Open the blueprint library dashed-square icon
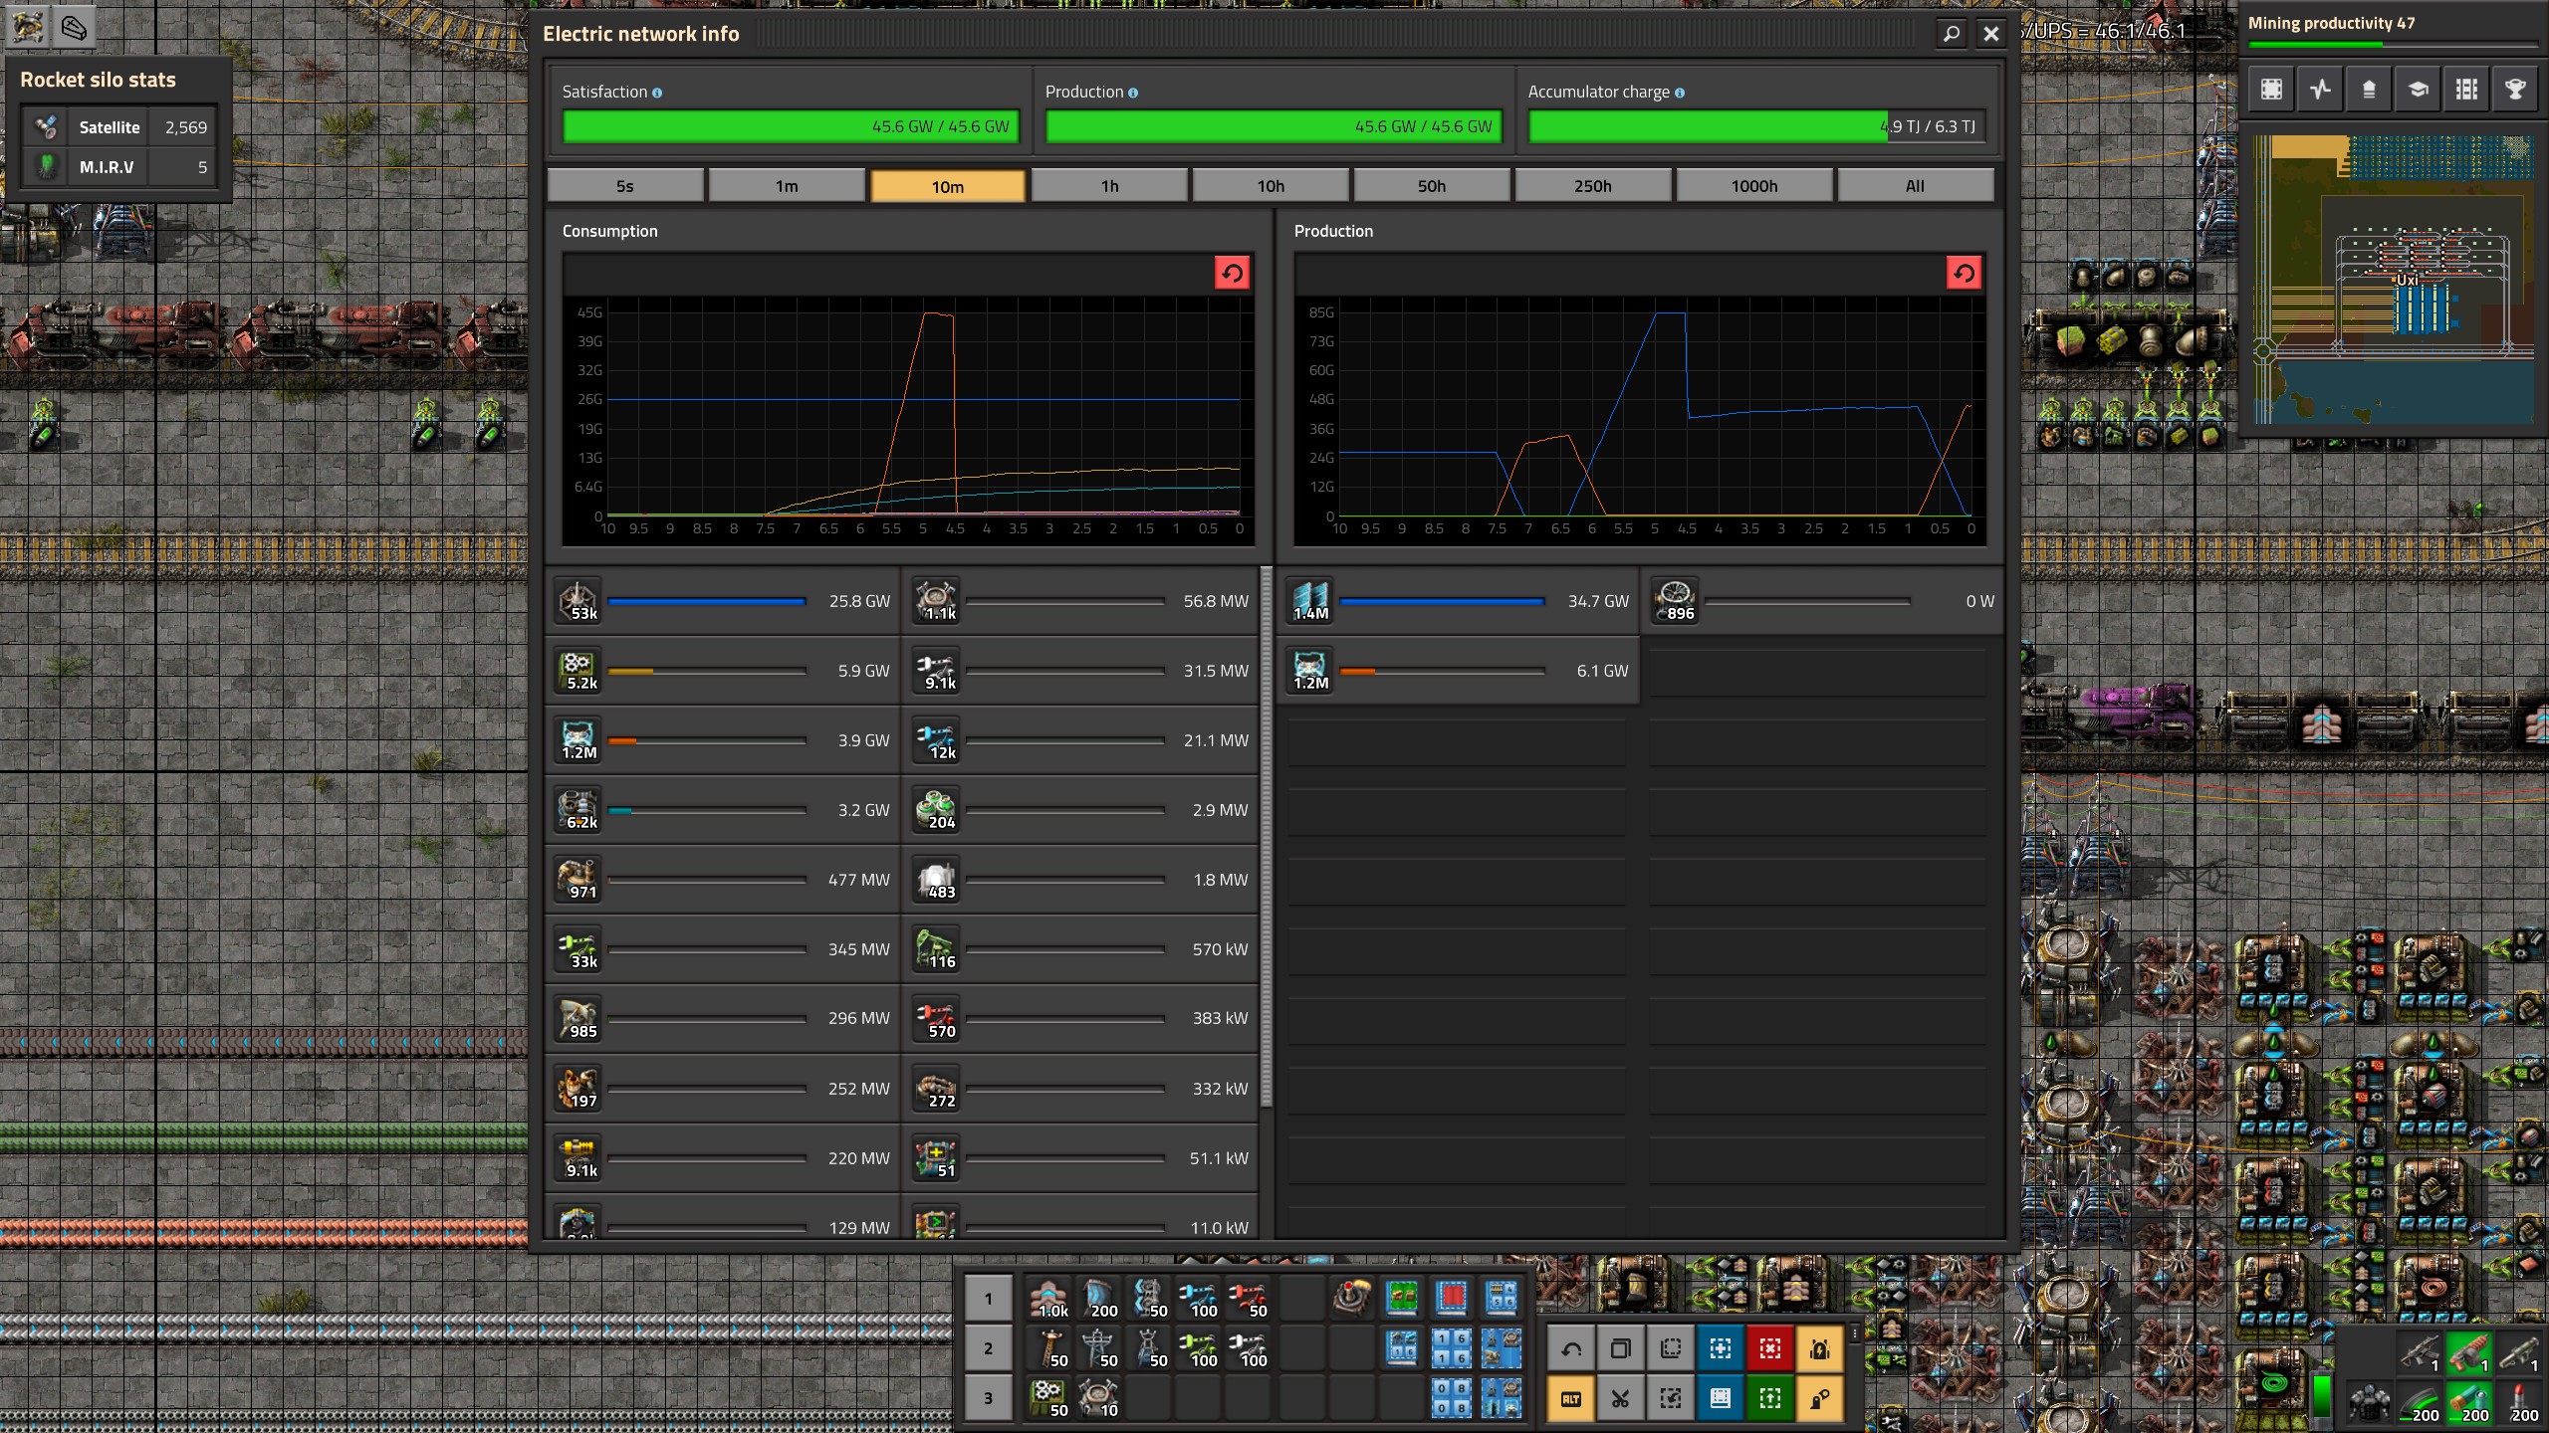 [x=2271, y=90]
